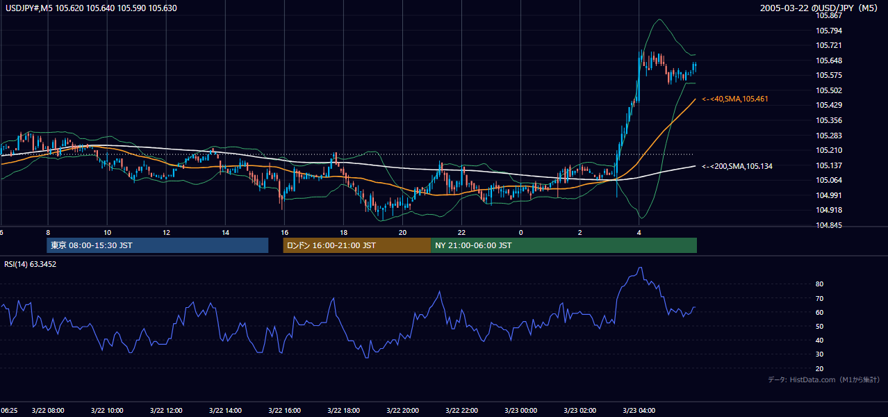Viewport: 888px width, 417px height.
Task: Click price level 105.356 on the axis
Action: 828,120
